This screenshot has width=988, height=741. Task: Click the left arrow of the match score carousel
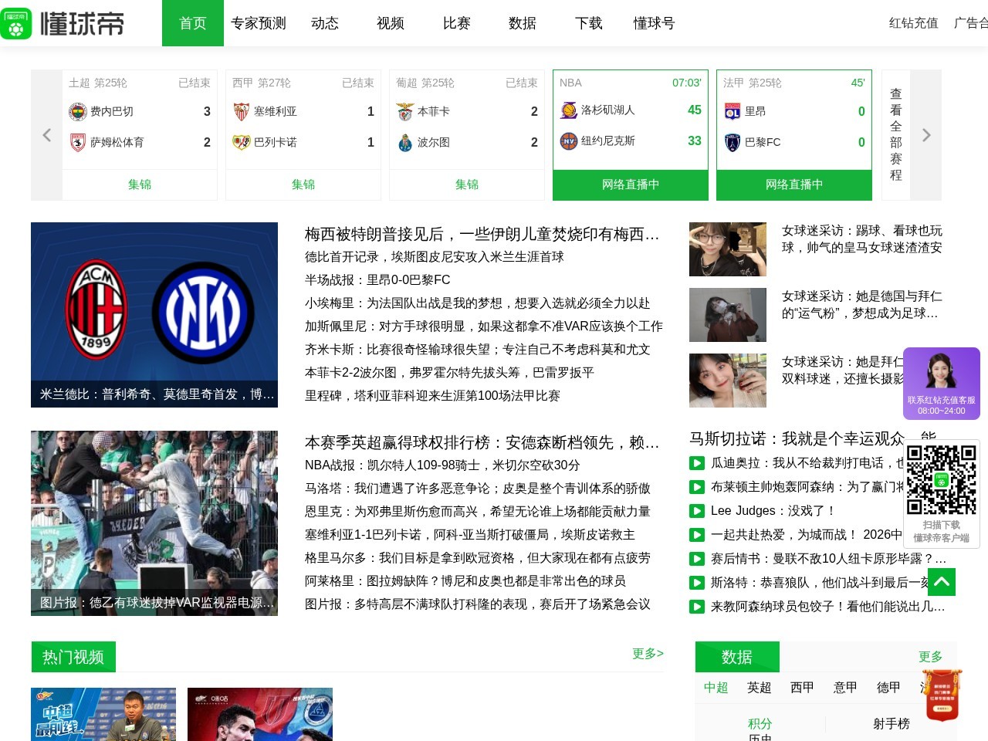coord(46,135)
